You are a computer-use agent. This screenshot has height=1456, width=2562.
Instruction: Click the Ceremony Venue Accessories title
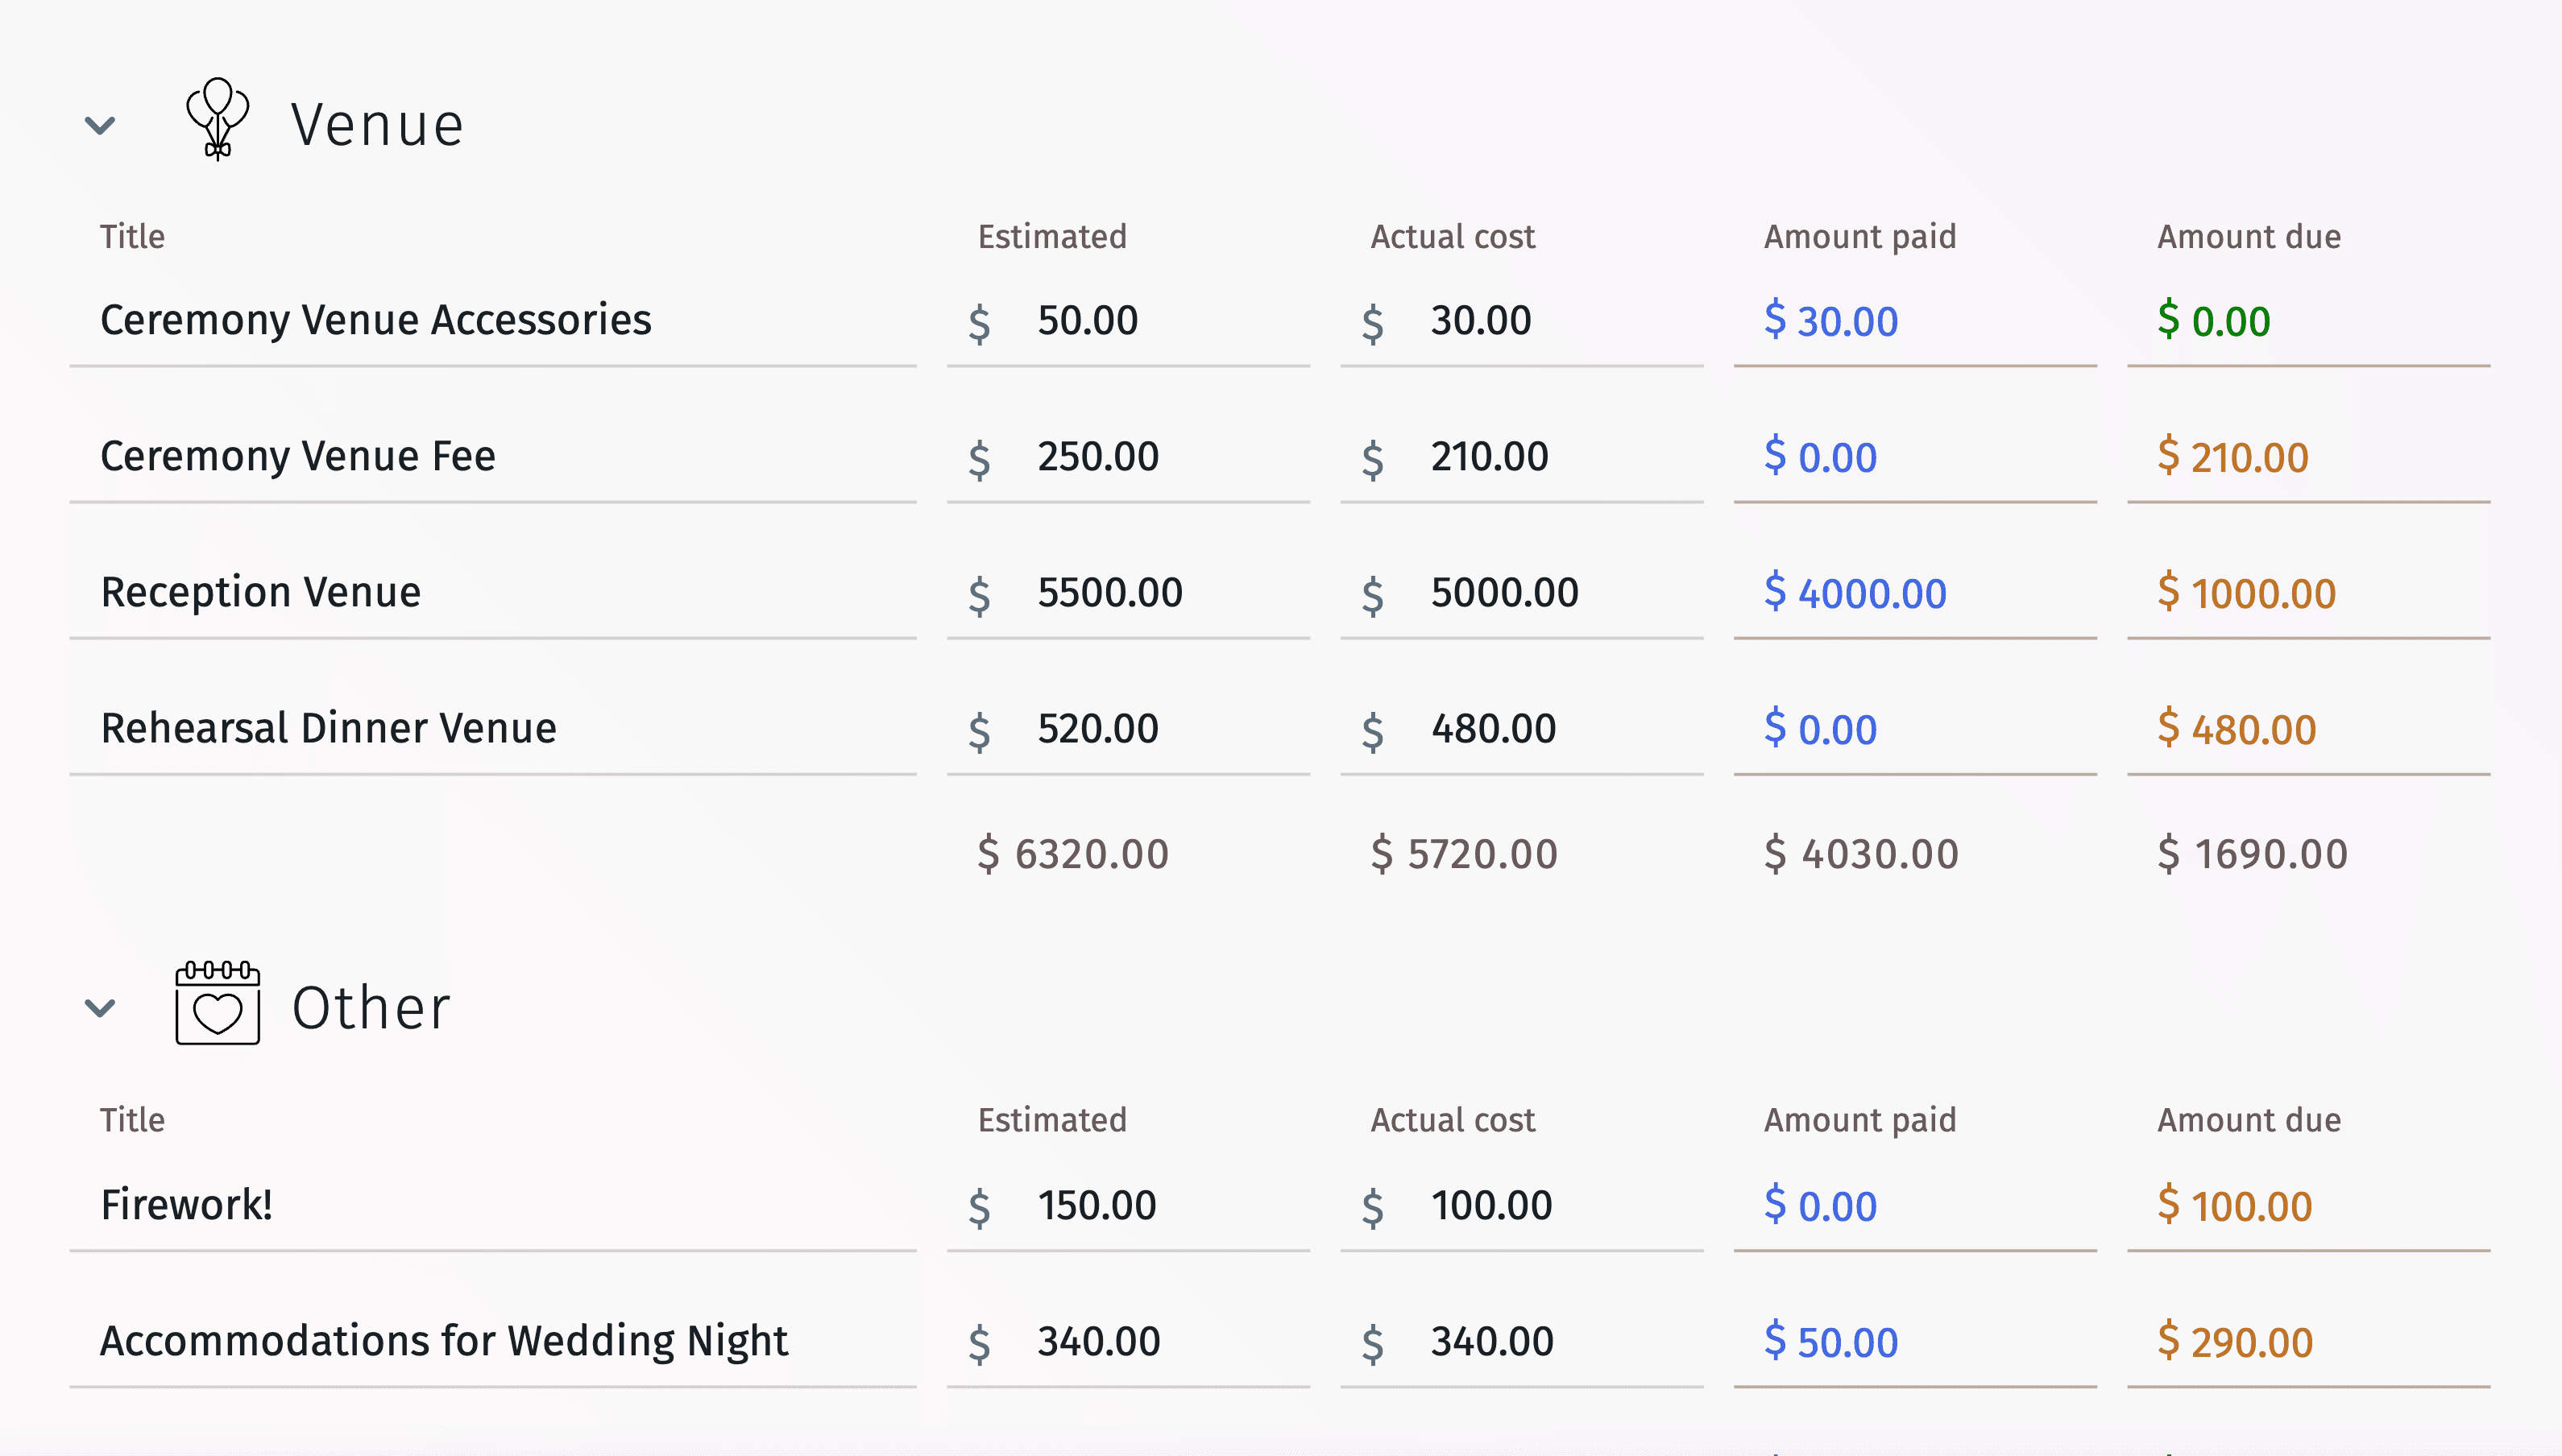[375, 318]
